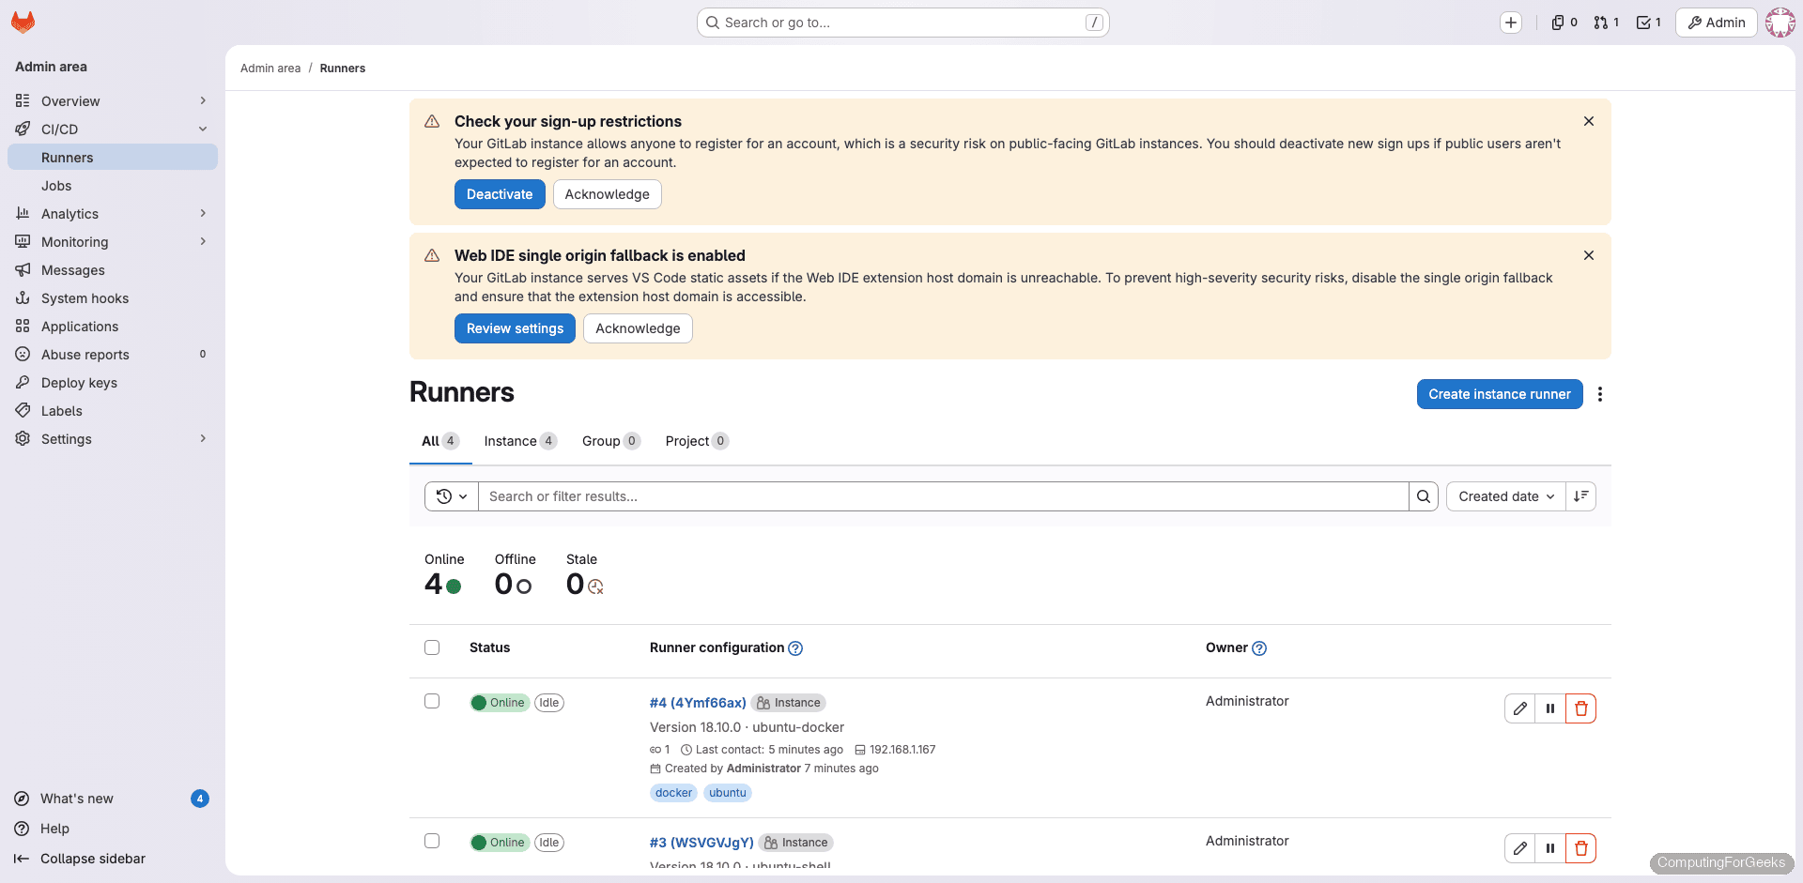Select the checkbox for runner #4
Viewport: 1803px width, 883px height.
(432, 701)
